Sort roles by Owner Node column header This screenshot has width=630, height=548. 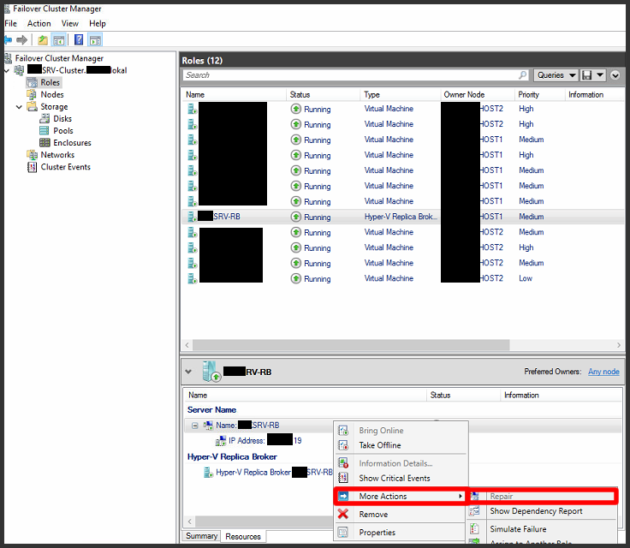[x=477, y=94]
